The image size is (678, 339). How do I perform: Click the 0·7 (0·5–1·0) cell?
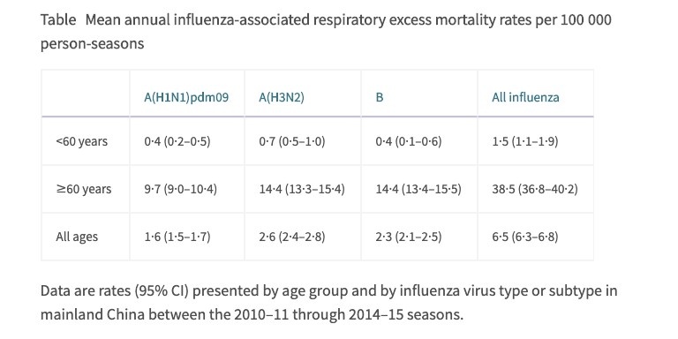292,141
